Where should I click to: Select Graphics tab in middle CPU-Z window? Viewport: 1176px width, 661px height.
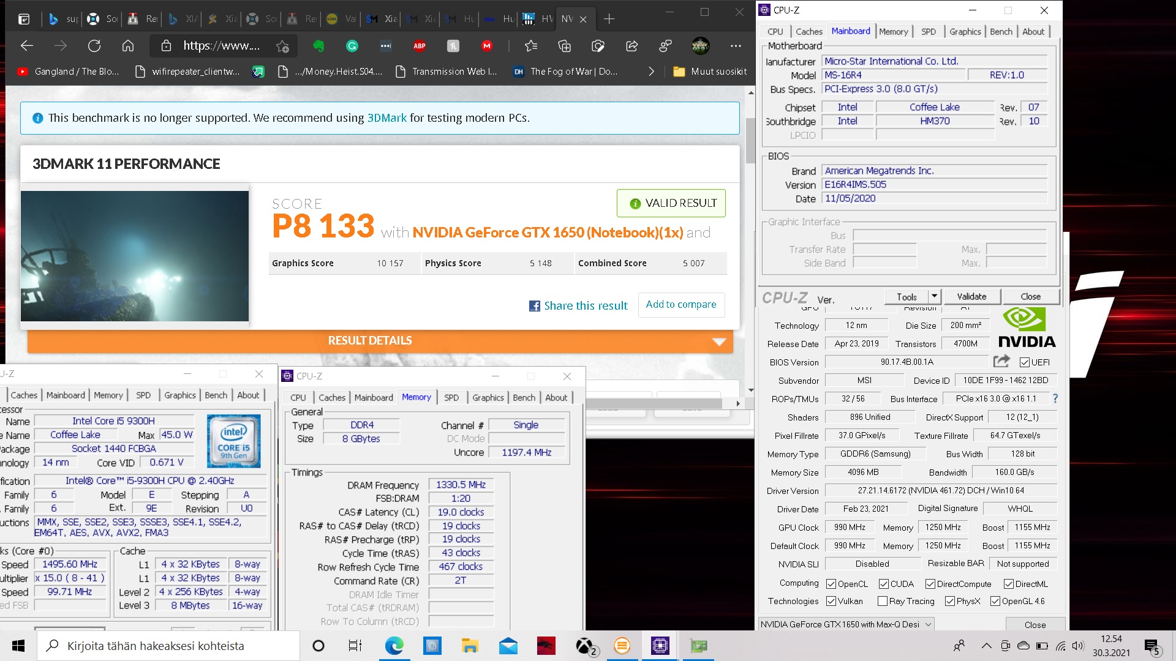[488, 398]
